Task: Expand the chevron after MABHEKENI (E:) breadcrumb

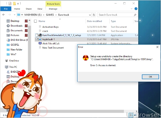Action: coord(44,15)
